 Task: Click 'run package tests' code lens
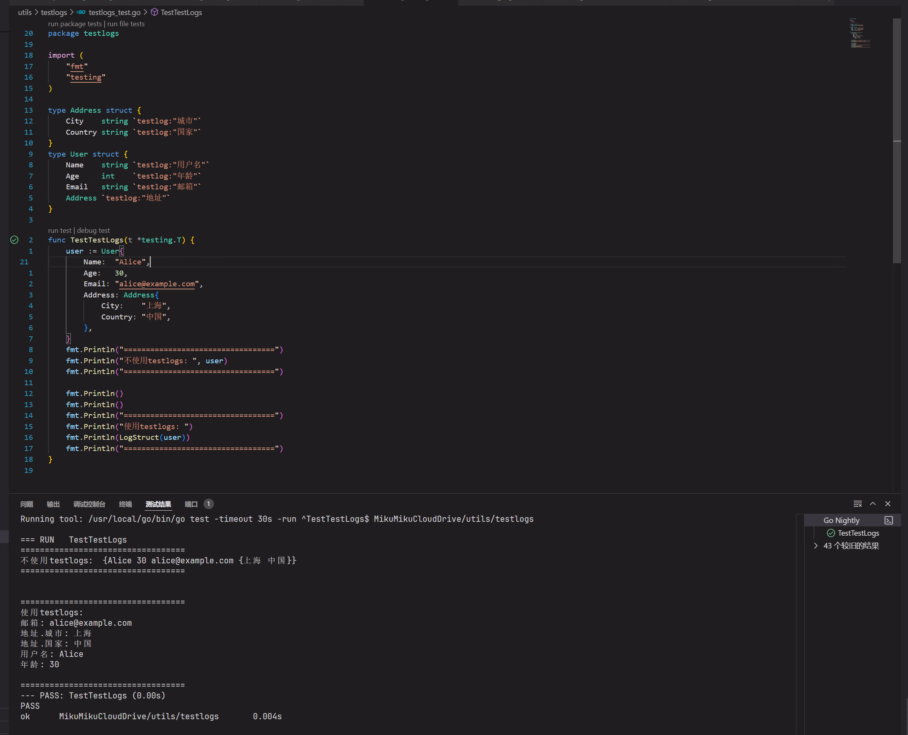pos(75,24)
